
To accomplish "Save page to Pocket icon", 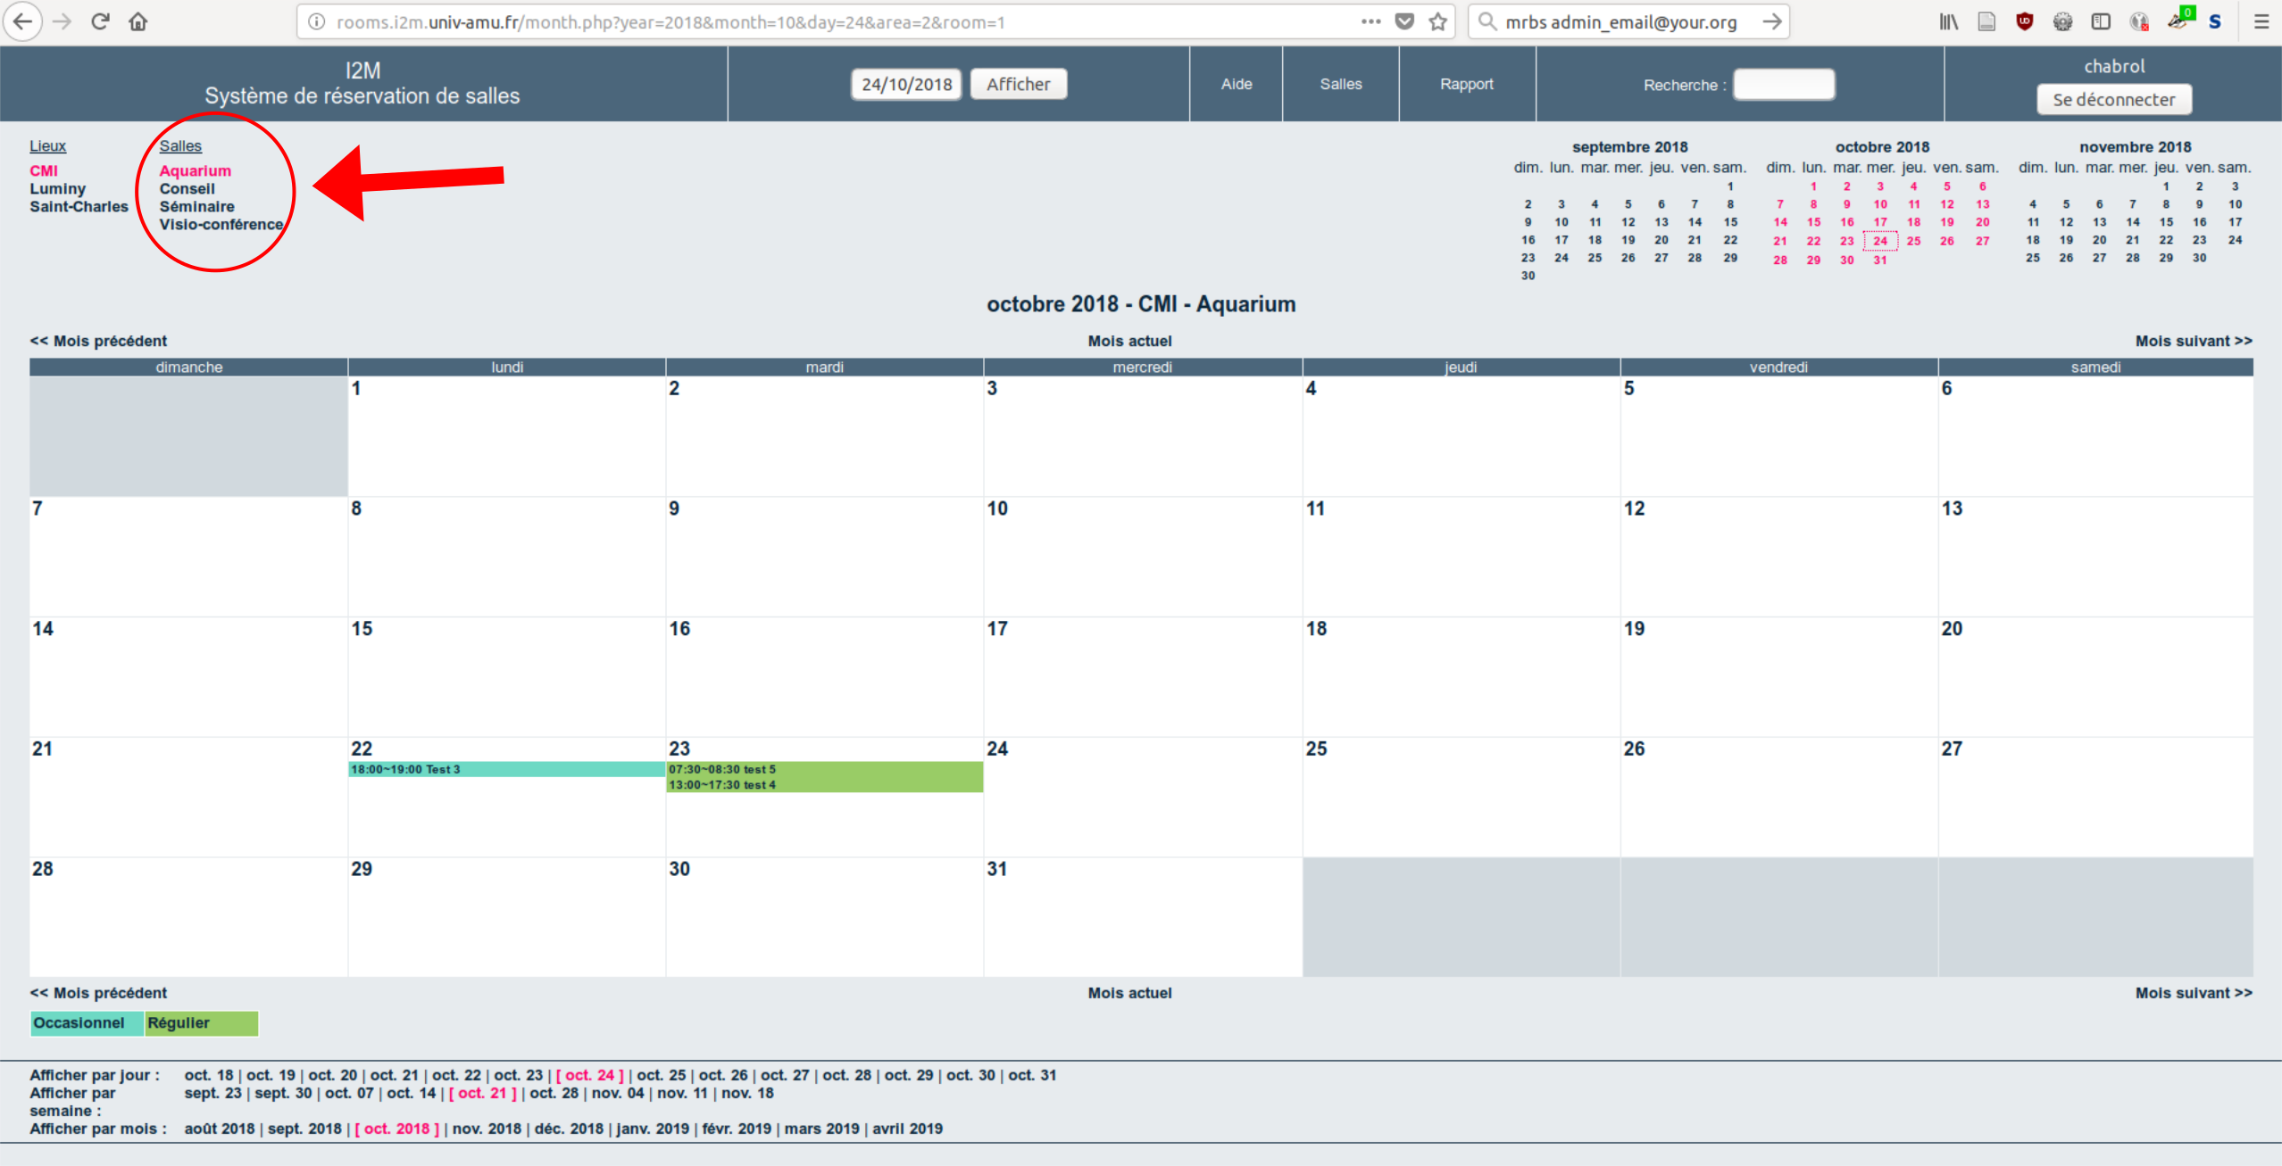I will point(1404,21).
